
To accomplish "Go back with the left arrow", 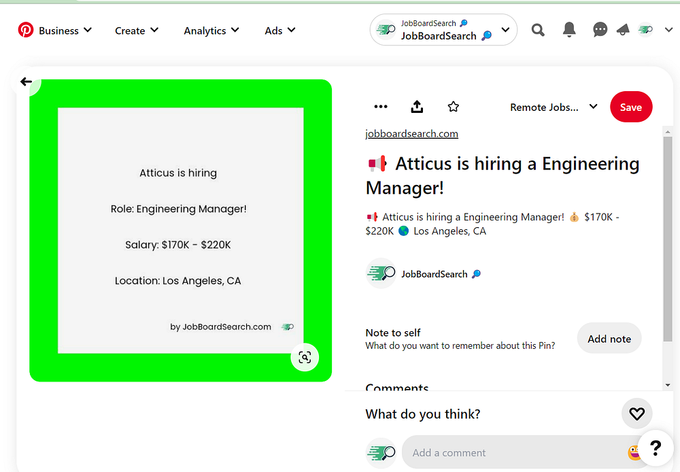I will click(26, 82).
